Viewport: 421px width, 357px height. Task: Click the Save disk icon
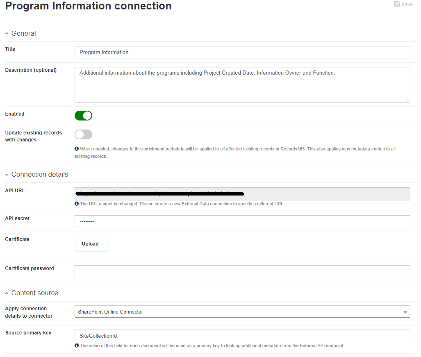point(396,4)
